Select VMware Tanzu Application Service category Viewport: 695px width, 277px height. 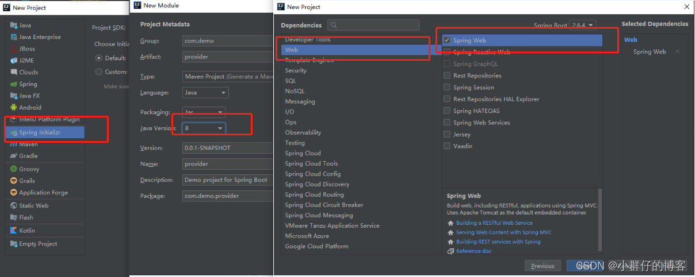[332, 225]
